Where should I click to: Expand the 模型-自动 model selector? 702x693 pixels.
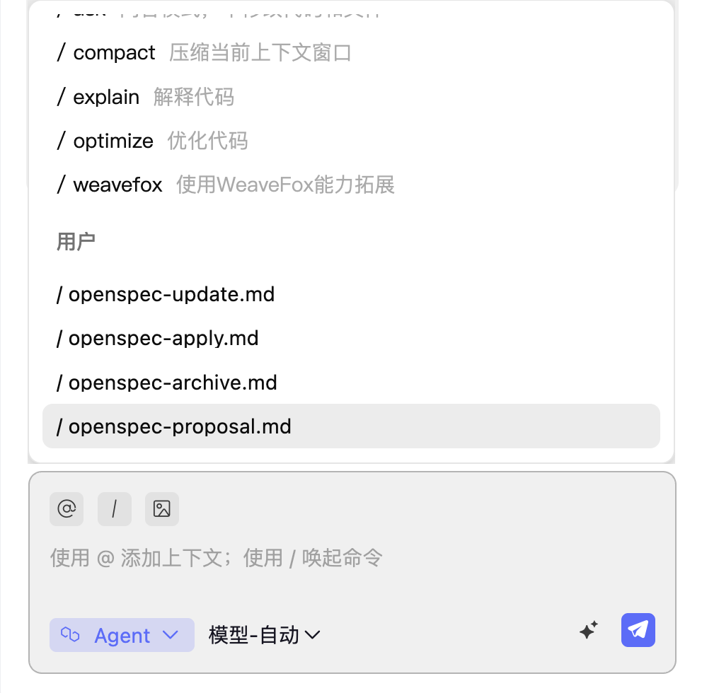(264, 634)
